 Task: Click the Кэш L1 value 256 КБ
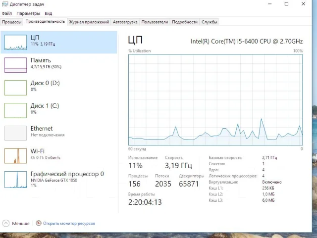click(268, 188)
